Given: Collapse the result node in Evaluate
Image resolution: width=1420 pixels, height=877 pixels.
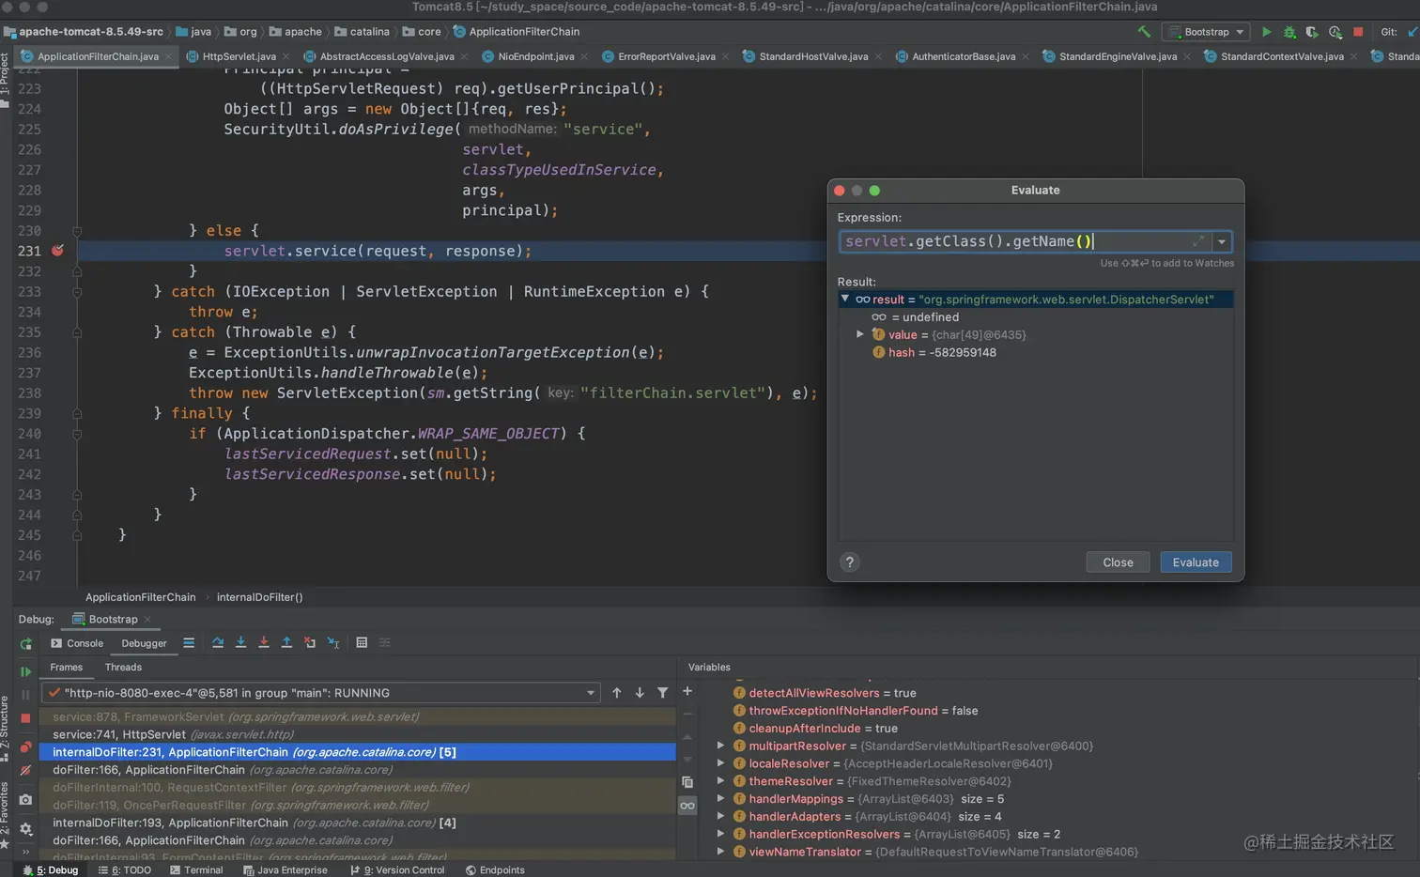Looking at the screenshot, I should click(x=845, y=300).
